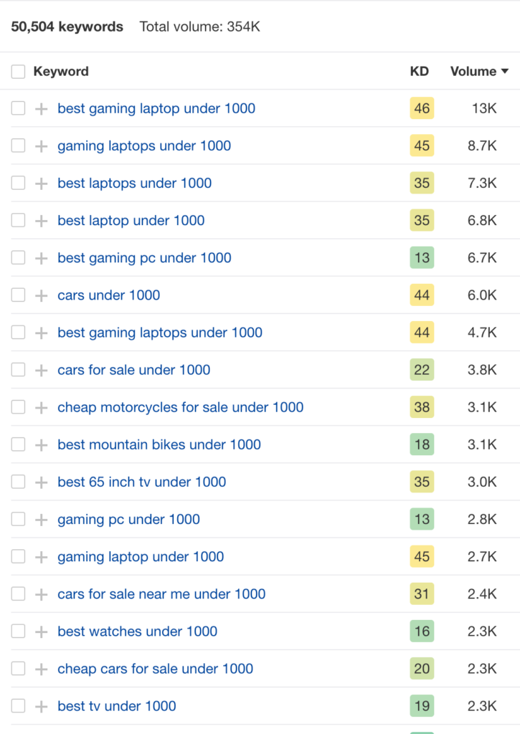Screen dimensions: 520x734
Task: Toggle checkbox for 'best mountain bikes under 1000'
Action: click(x=18, y=444)
